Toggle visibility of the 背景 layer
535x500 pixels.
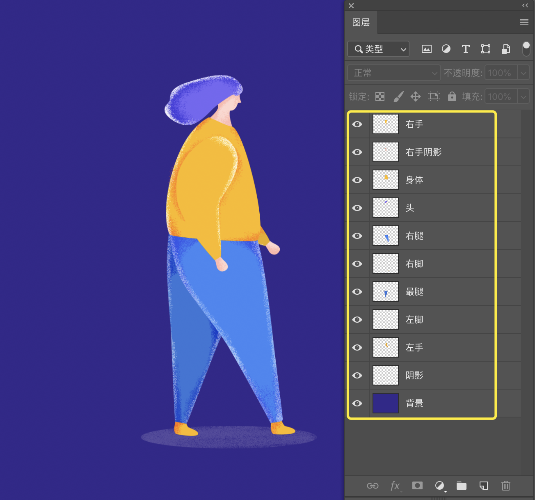click(357, 404)
